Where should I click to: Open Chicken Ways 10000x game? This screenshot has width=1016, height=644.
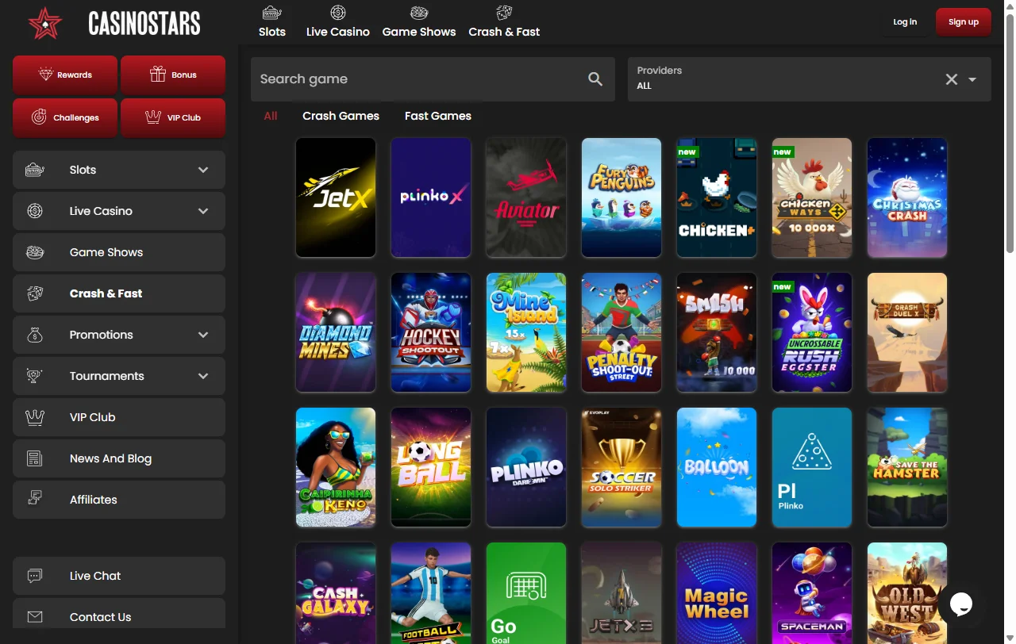click(812, 197)
